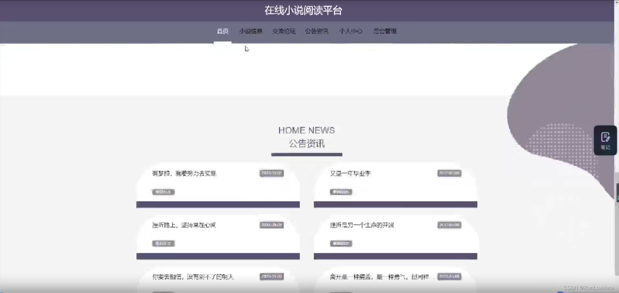Open the 笔记 note widget icon
This screenshot has width=619, height=293.
click(605, 141)
